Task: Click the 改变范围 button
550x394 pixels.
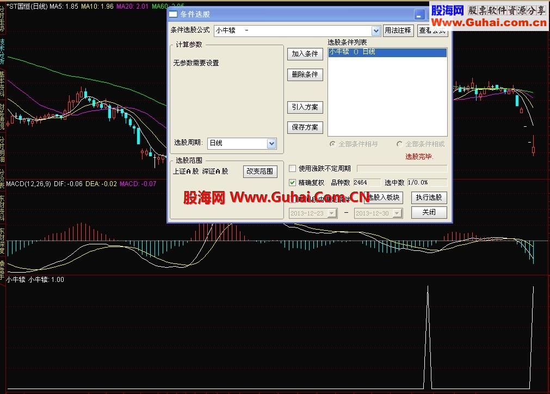Action: pyautogui.click(x=260, y=171)
